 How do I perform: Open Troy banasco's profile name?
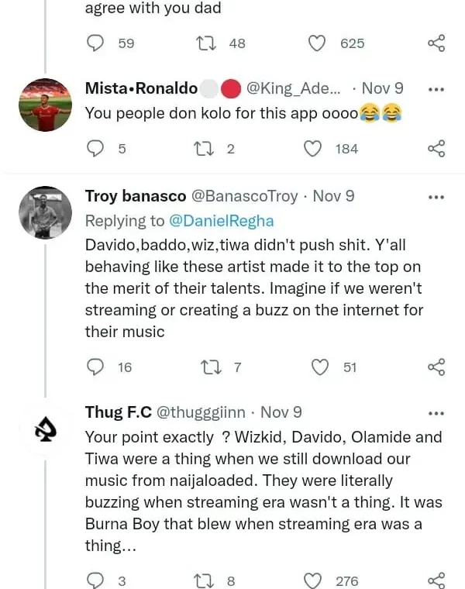click(x=135, y=197)
